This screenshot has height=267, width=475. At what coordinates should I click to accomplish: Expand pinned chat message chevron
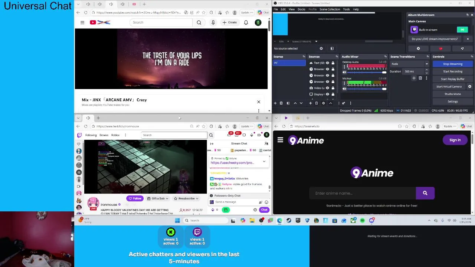tap(264, 161)
